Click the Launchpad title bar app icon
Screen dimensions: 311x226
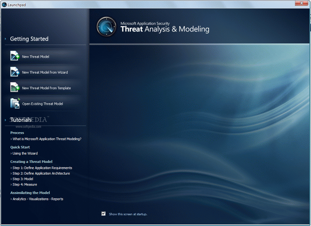[x=4, y=5]
